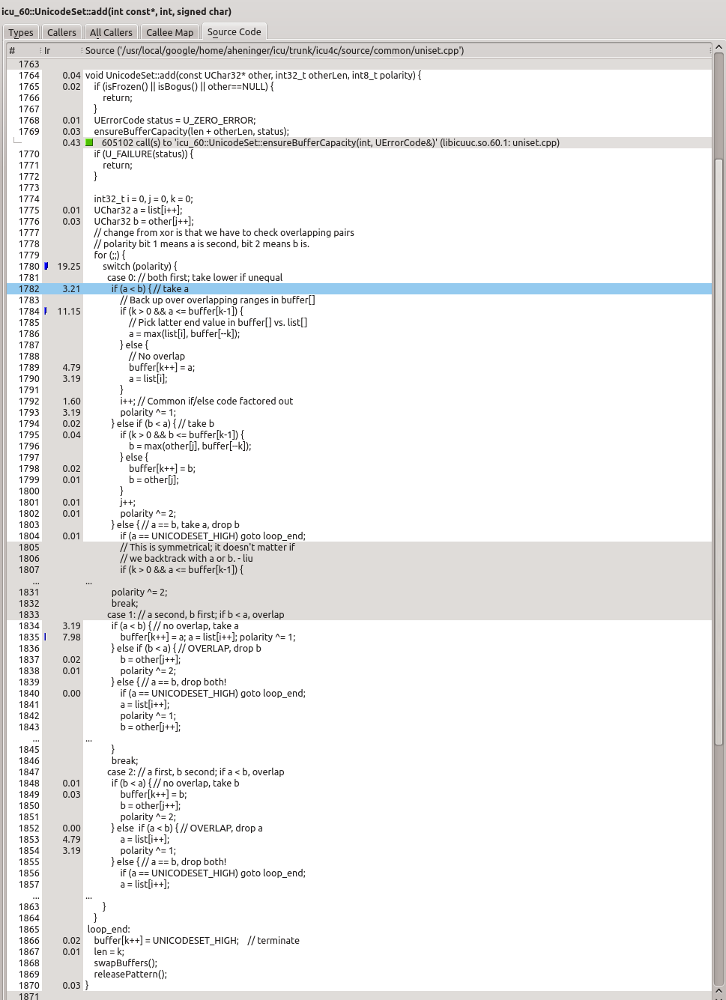
Task: Select the Source Code tab
Action: 234,31
